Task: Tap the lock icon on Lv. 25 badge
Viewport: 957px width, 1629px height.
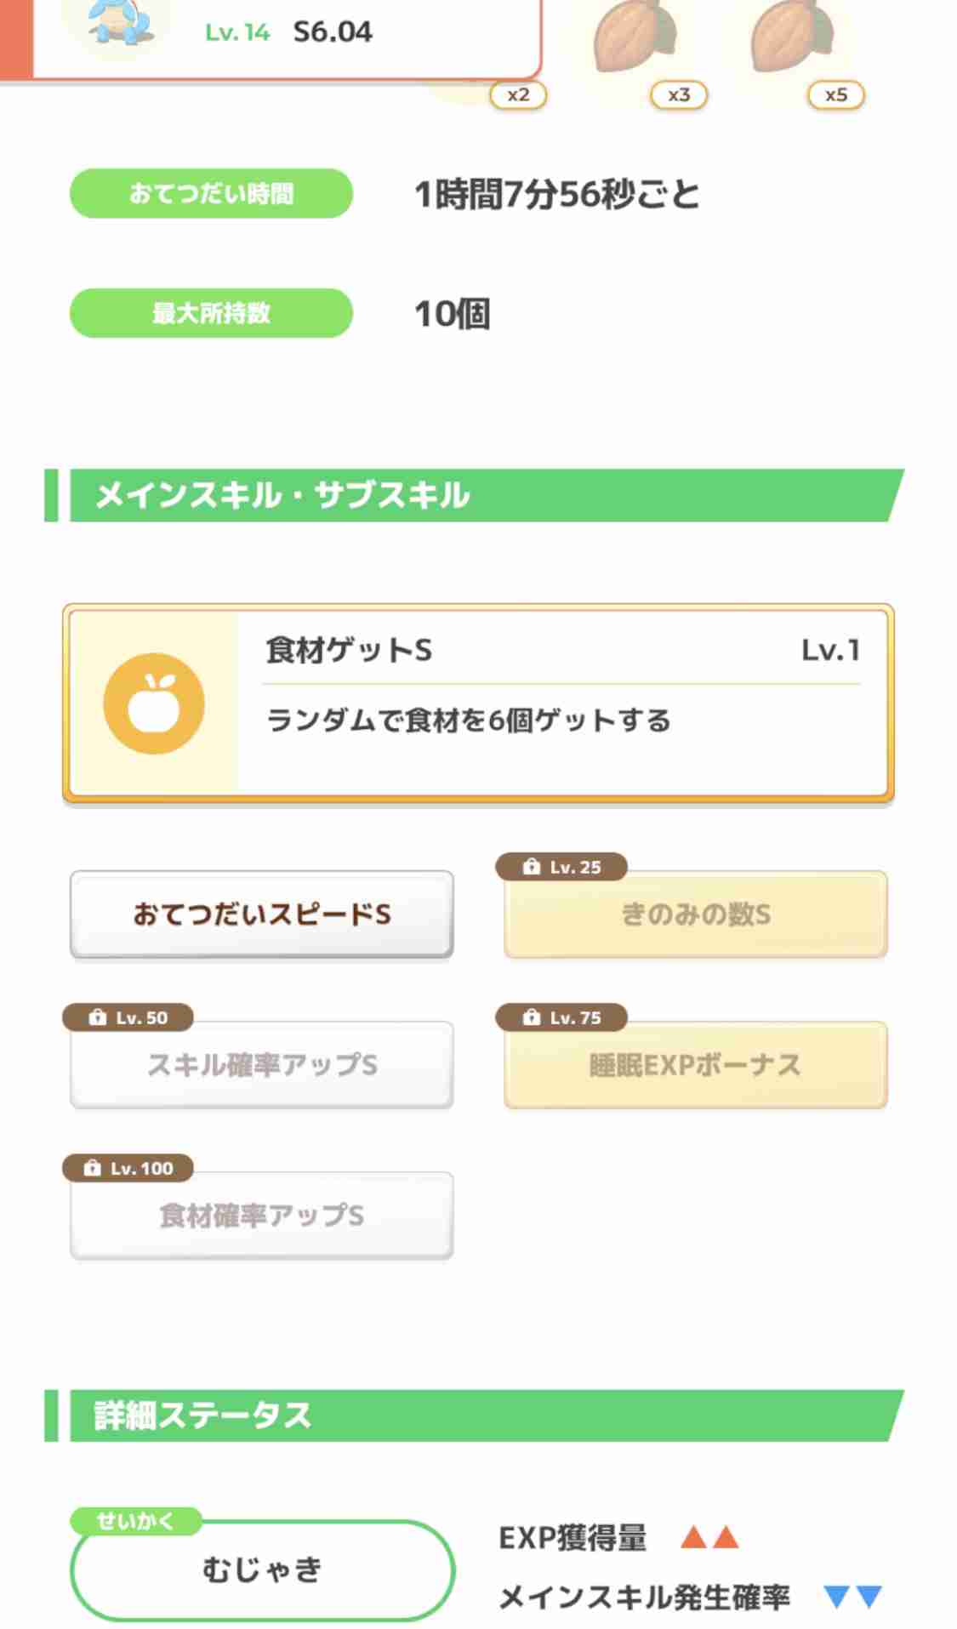Action: pyautogui.click(x=532, y=867)
